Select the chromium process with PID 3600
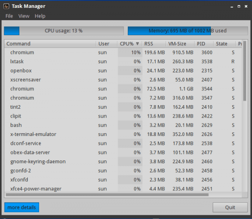 click(123, 53)
